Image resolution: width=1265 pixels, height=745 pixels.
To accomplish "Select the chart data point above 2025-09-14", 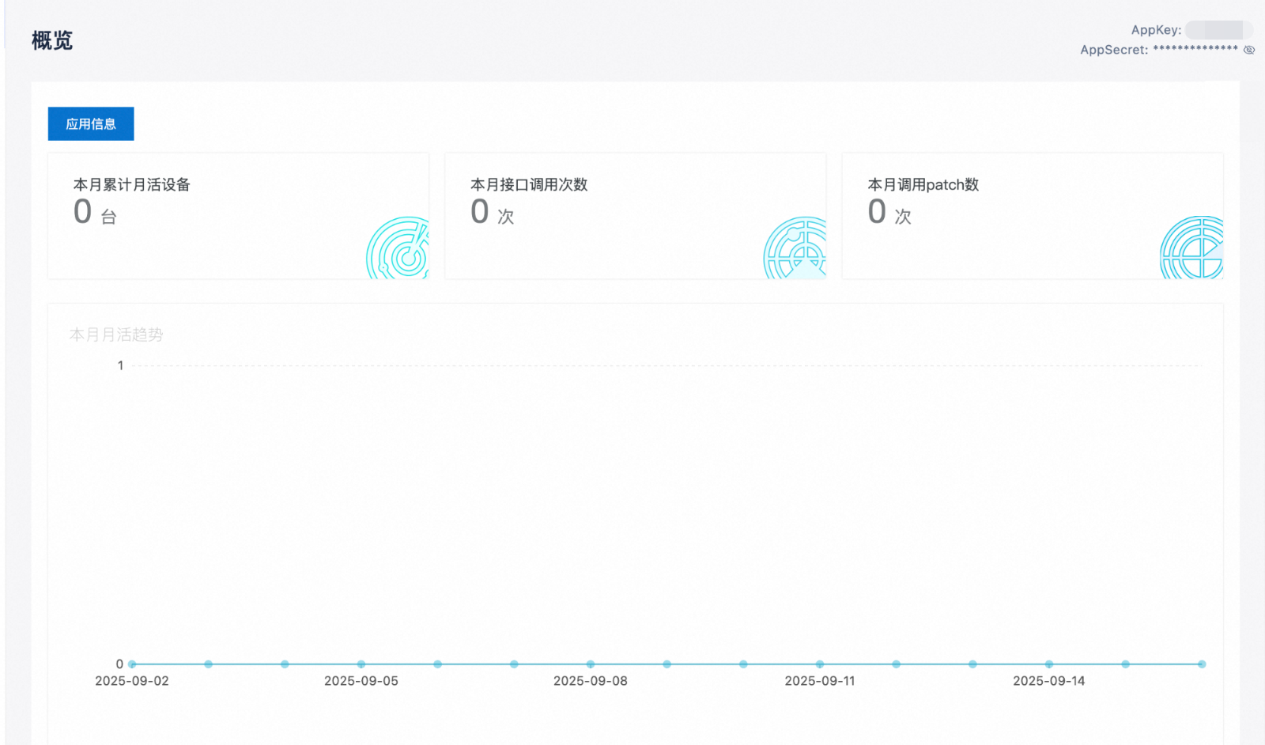I will (1049, 664).
